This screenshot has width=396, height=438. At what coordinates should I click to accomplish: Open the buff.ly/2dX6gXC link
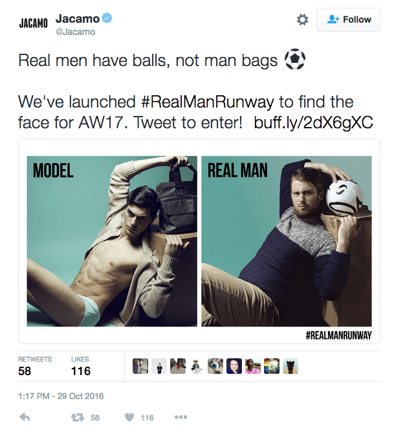314,122
